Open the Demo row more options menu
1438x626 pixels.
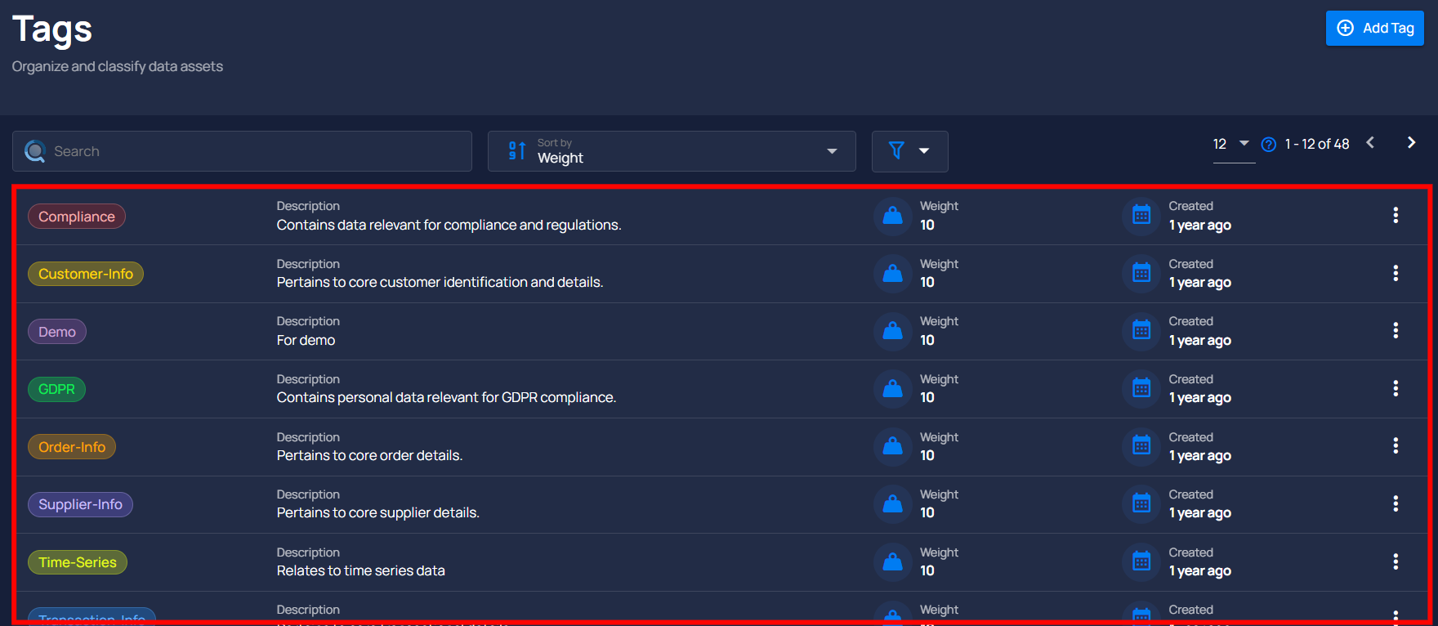(x=1396, y=330)
